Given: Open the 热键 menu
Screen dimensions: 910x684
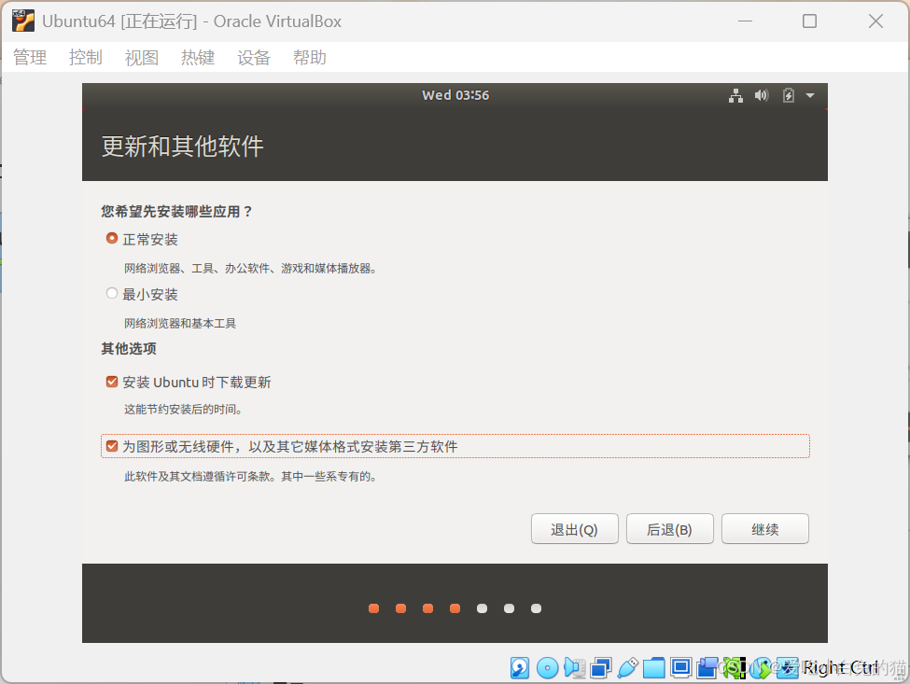Looking at the screenshot, I should click(x=197, y=58).
